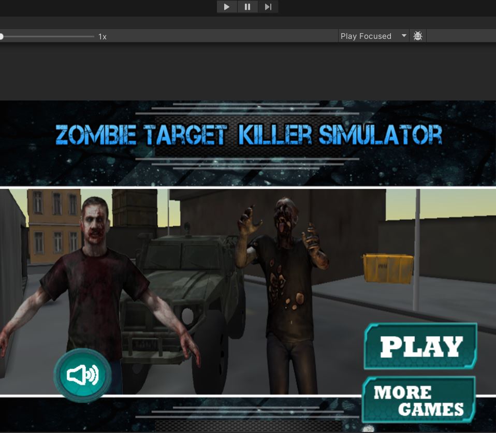Open the Play Focused dropdown
Viewport: 496px width, 433px height.
(373, 36)
